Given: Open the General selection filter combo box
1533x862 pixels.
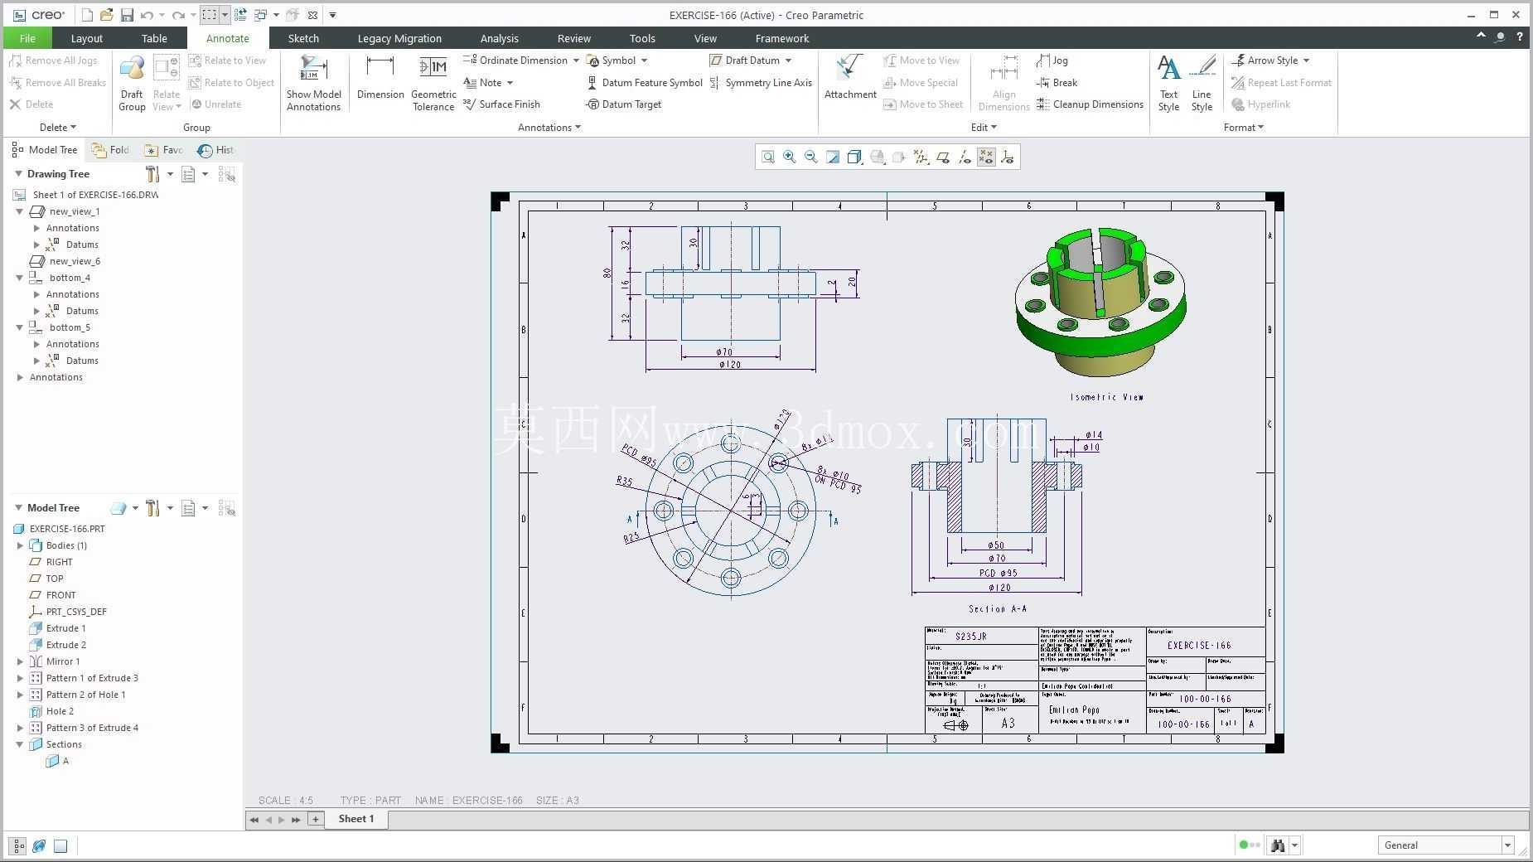Looking at the screenshot, I should tap(1446, 845).
